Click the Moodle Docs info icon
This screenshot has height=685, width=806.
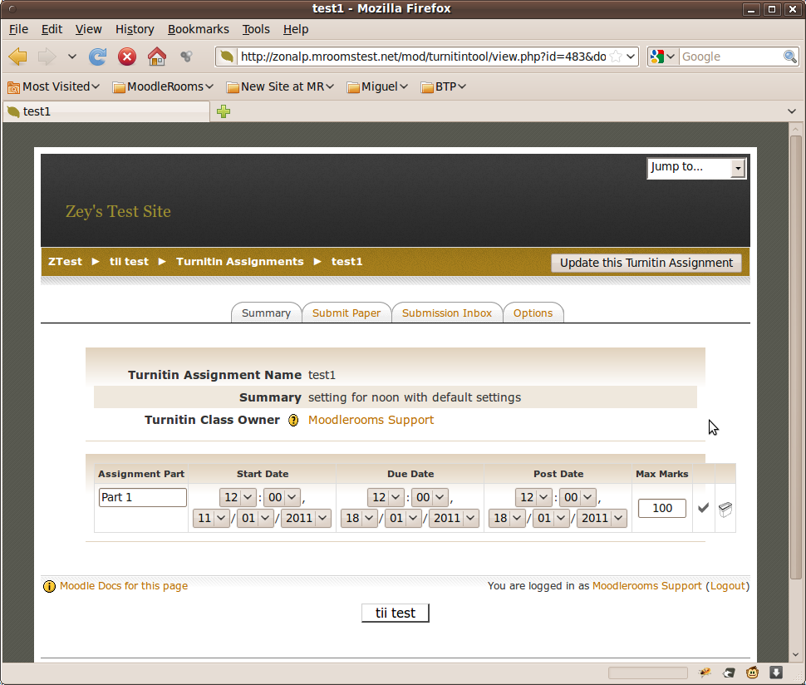coord(49,586)
